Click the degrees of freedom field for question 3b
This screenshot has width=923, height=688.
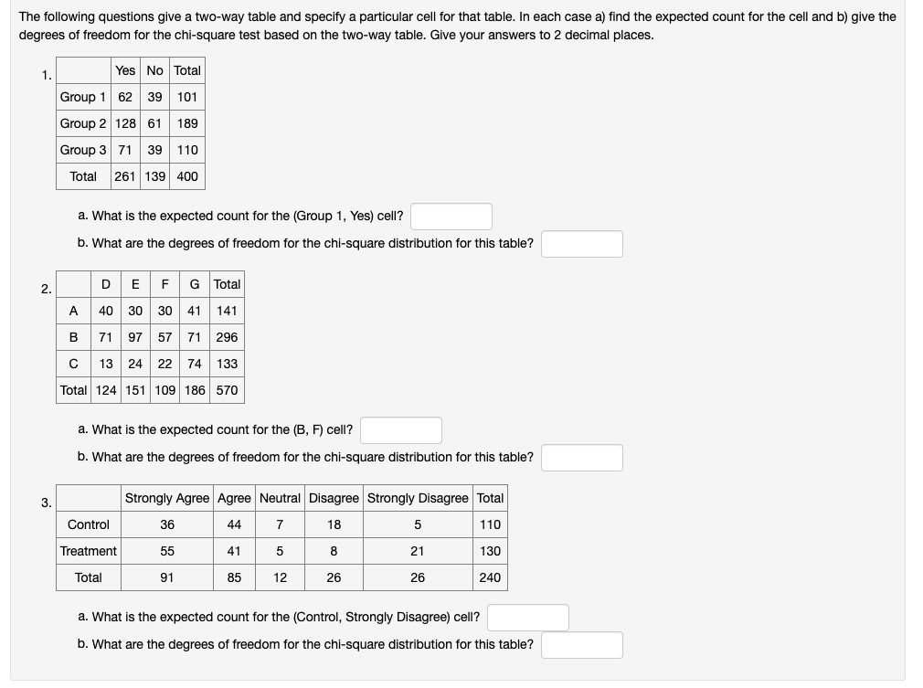[x=582, y=644]
